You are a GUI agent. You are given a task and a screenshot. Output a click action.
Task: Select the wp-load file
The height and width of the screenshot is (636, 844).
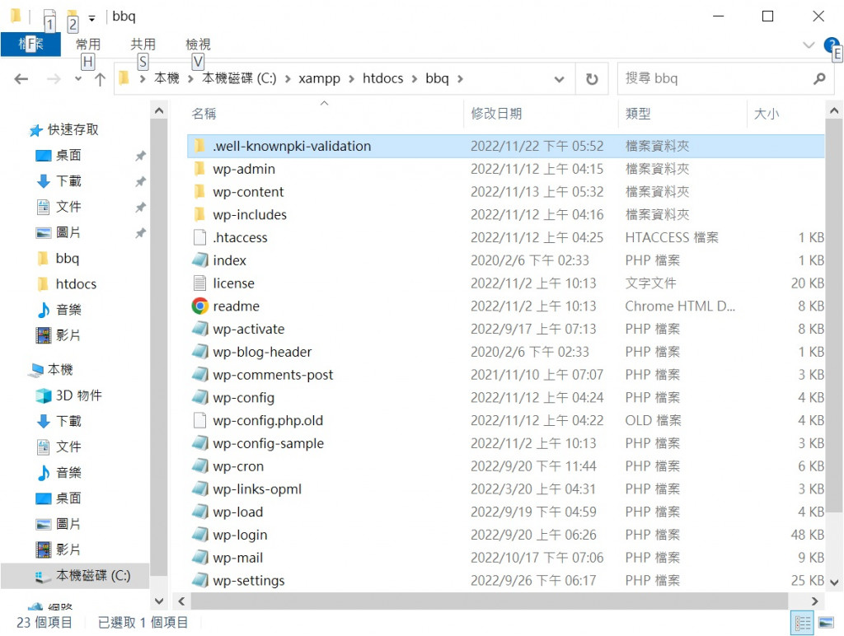pos(237,512)
